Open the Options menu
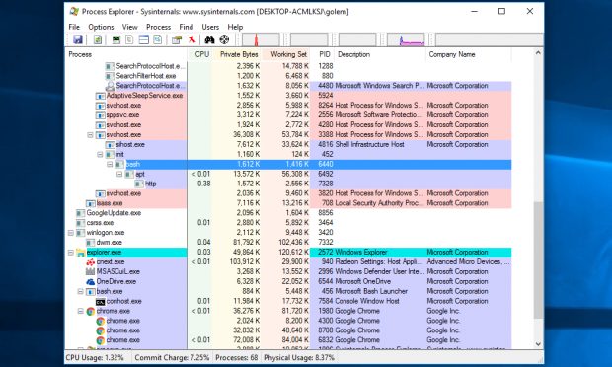The width and height of the screenshot is (612, 367). pos(101,27)
